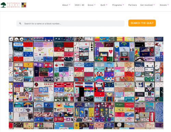This screenshot has height=132, width=171.
Task: Click the home reset view icon
Action: click(22, 39)
